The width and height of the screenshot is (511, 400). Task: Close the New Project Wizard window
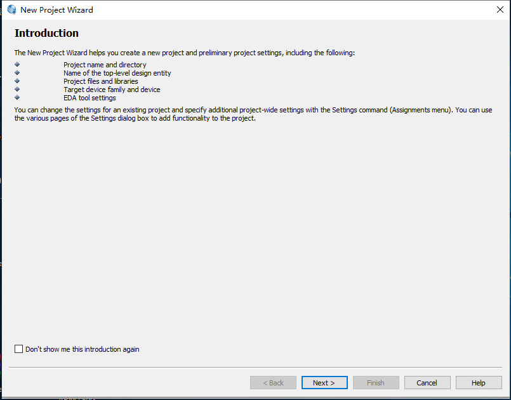pos(500,10)
